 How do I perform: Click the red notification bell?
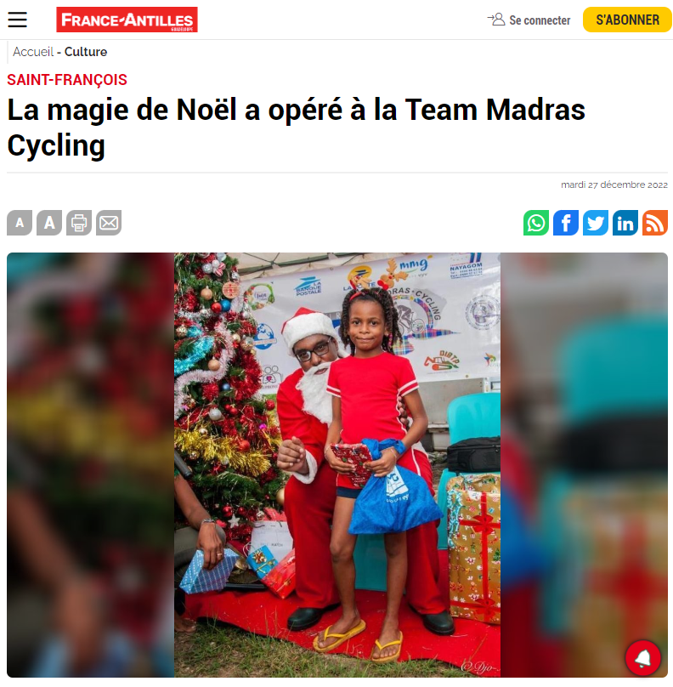[642, 657]
